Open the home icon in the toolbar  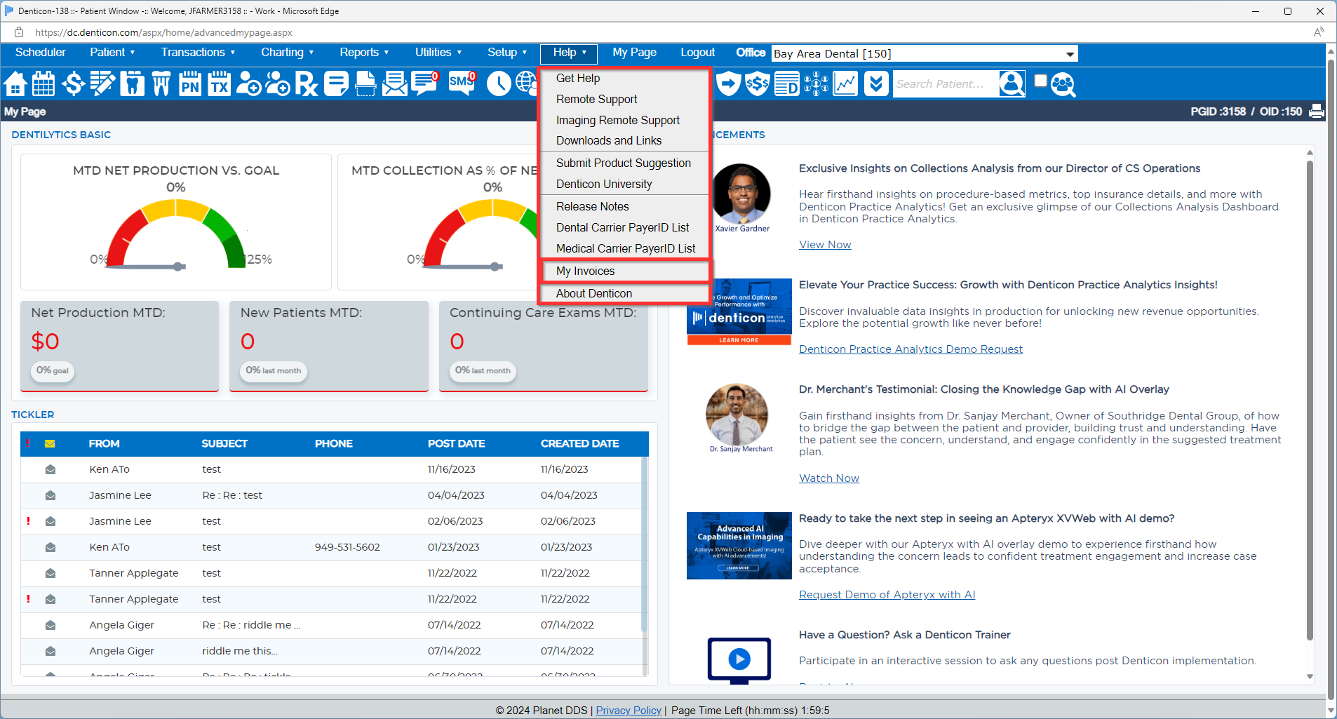pos(15,84)
